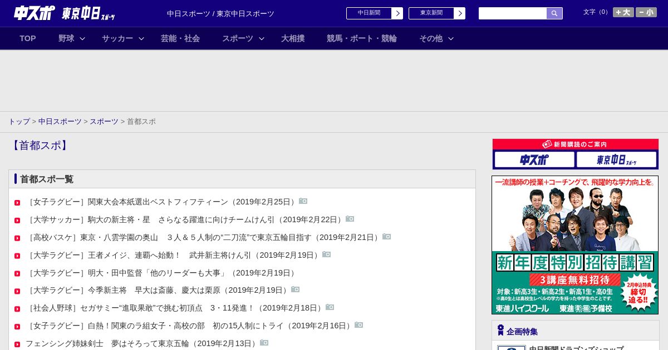
Task: Click camera icon beside 八雲学園の奥山 article
Action: [x=387, y=237]
